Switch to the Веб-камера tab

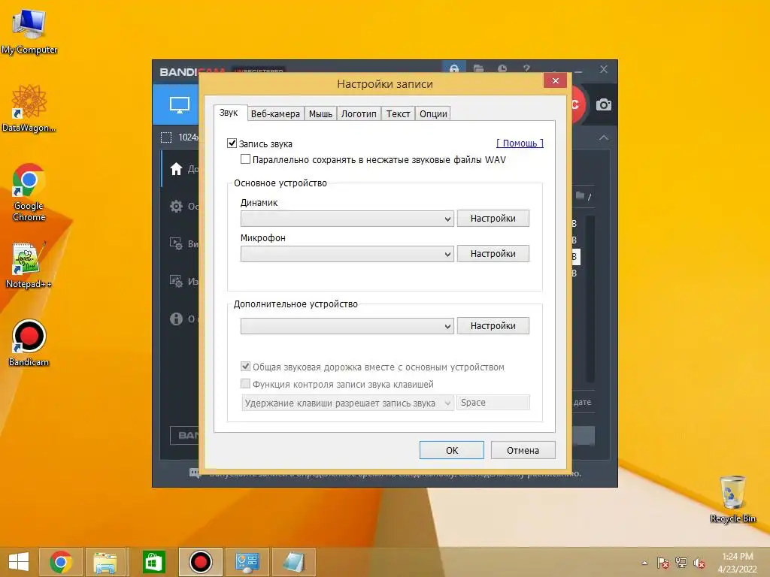(275, 114)
